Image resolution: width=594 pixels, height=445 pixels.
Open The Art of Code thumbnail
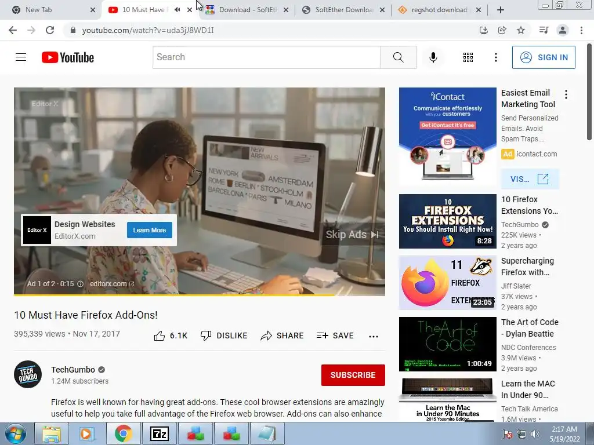pyautogui.click(x=447, y=344)
